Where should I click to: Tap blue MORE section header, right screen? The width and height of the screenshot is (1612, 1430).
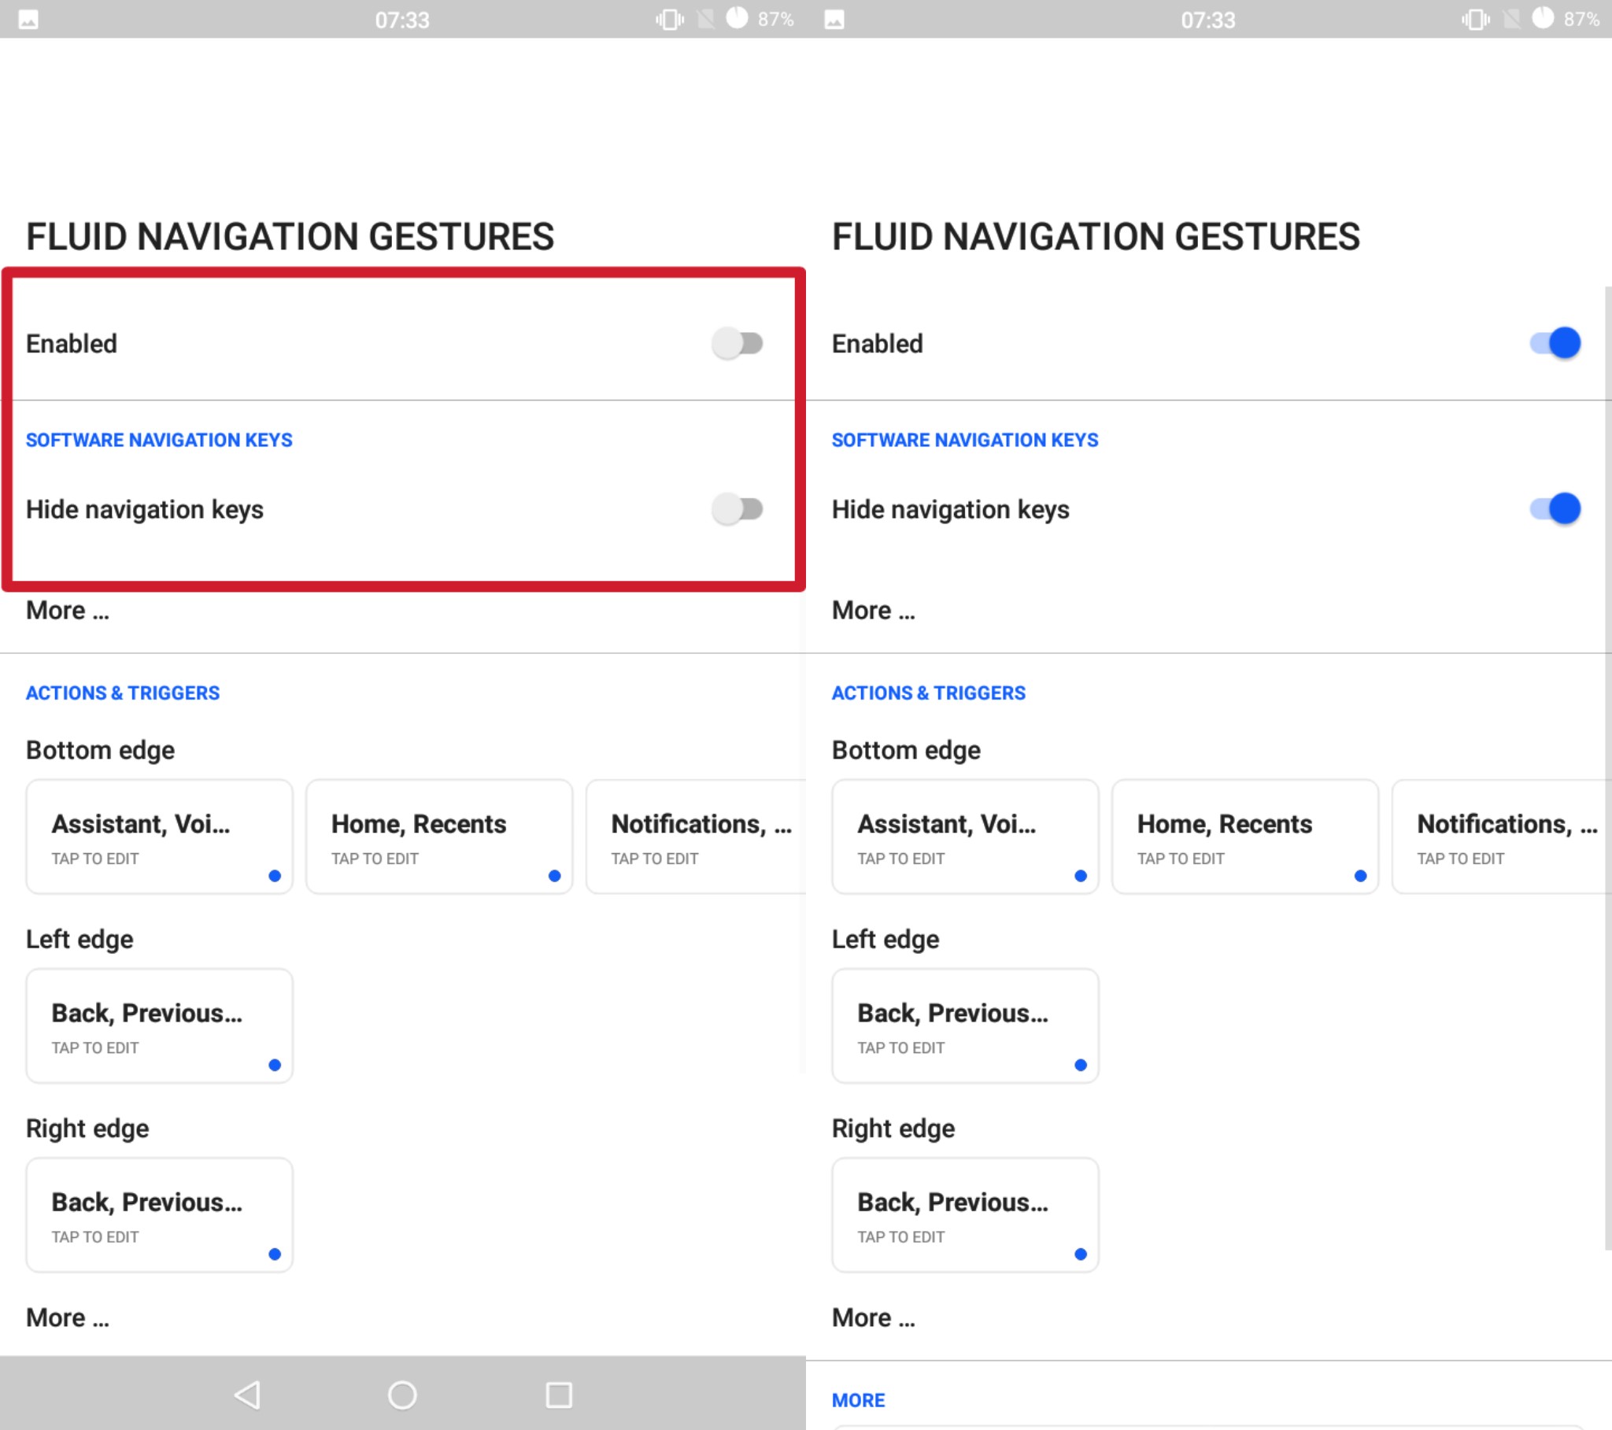(858, 1400)
